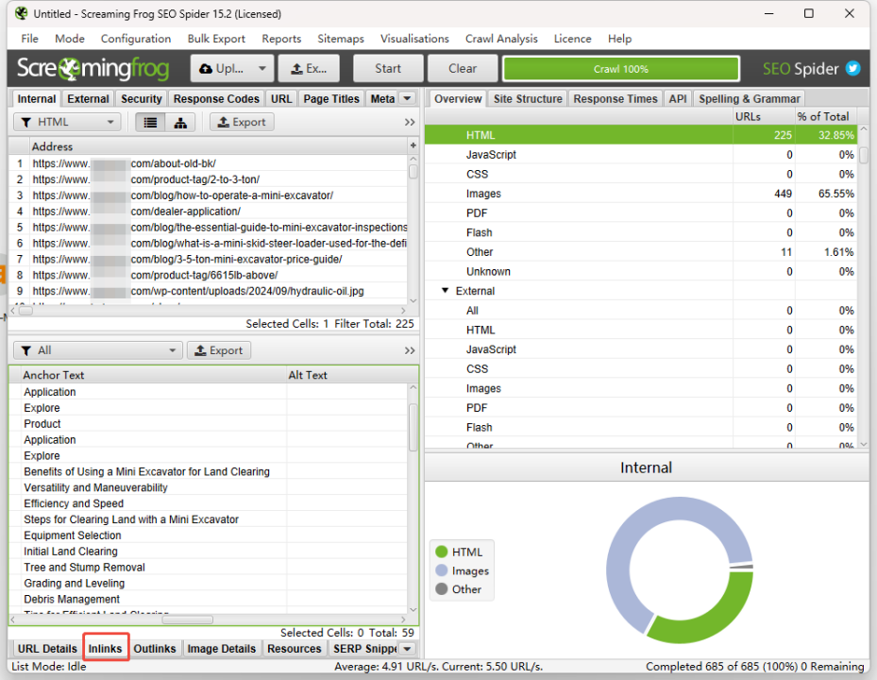Viewport: 877px width, 680px height.
Task: Open the HTML filter dropdown
Action: coord(67,122)
